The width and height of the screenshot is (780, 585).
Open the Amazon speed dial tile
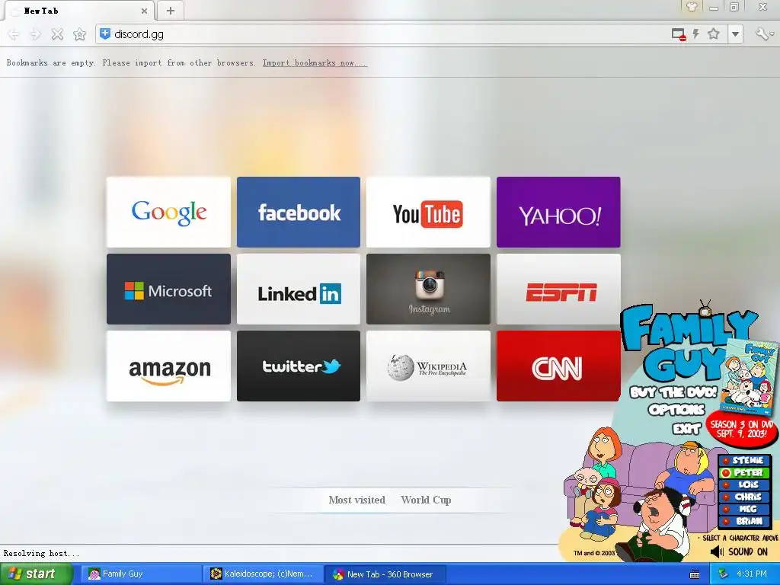click(168, 366)
